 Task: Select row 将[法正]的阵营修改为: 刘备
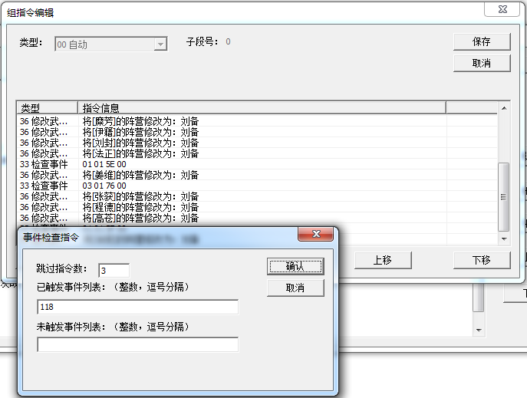[257, 153]
